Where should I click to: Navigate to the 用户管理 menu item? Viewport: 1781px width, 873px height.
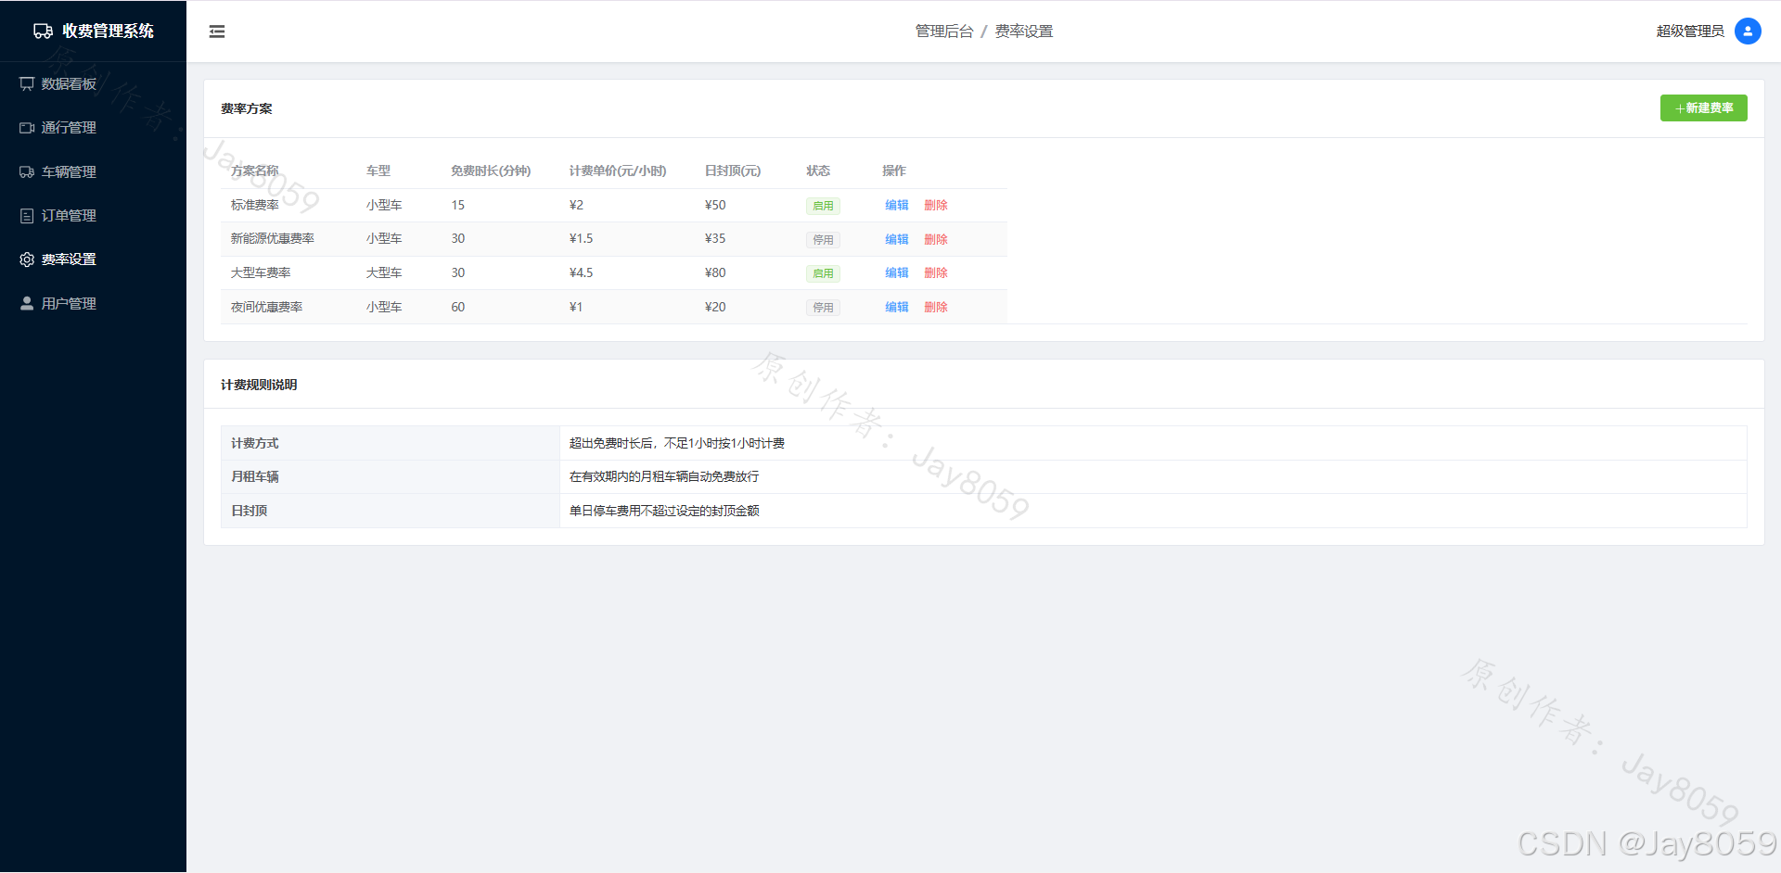[93, 303]
